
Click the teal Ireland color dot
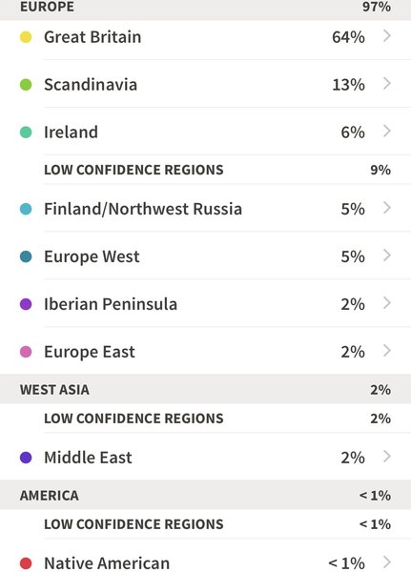[x=26, y=133]
